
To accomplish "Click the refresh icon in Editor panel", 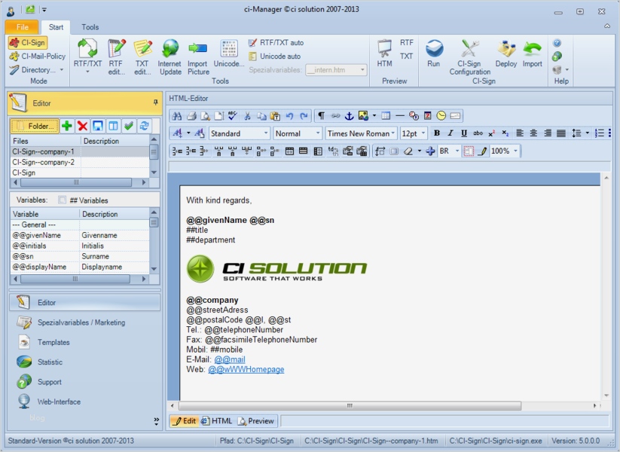I will click(x=144, y=126).
